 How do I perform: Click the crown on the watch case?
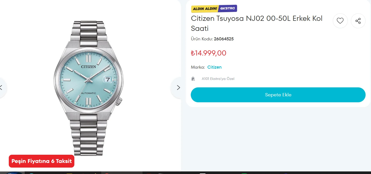click(x=120, y=102)
